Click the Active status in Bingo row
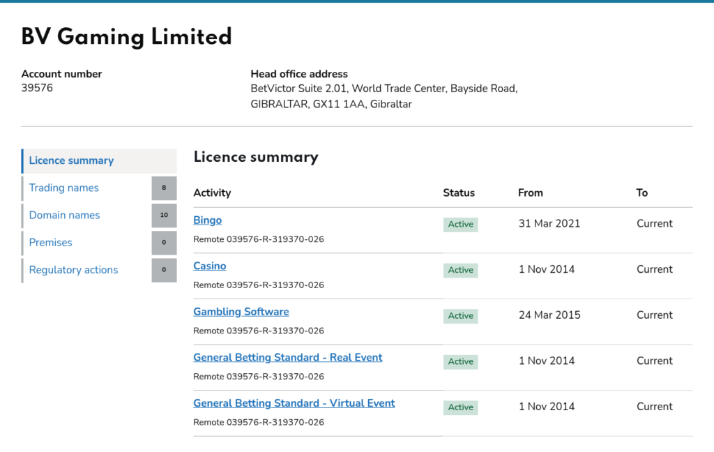 coord(460,224)
